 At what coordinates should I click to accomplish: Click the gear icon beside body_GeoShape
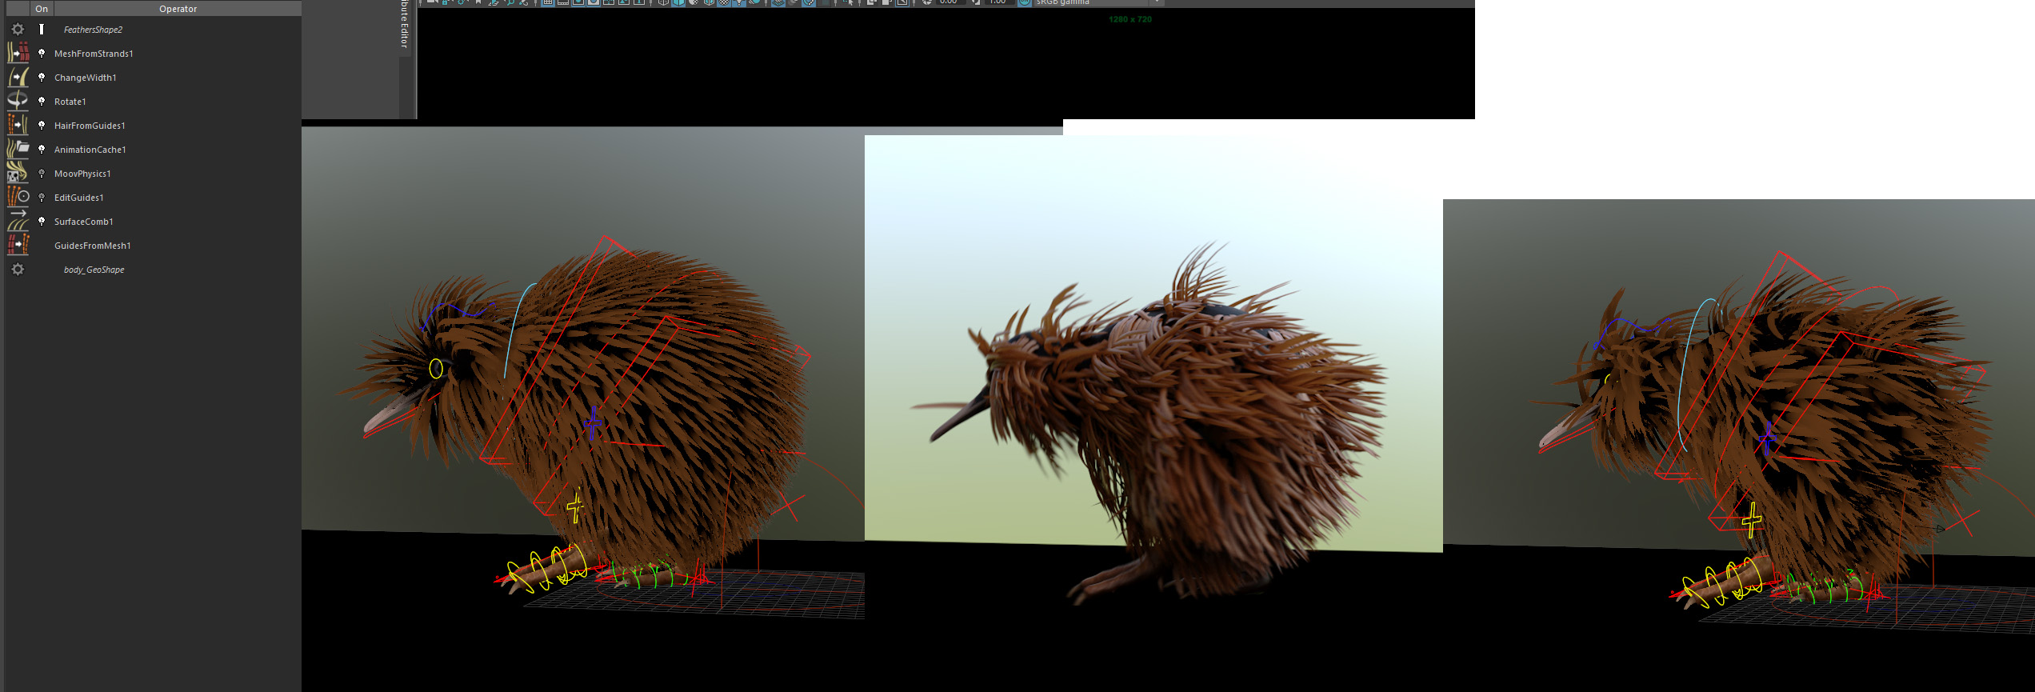coord(18,270)
